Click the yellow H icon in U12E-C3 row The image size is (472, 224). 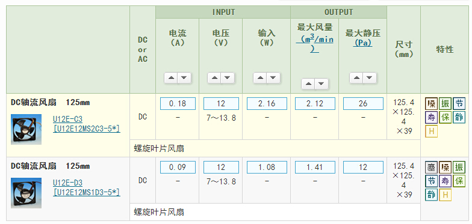coord(431,131)
